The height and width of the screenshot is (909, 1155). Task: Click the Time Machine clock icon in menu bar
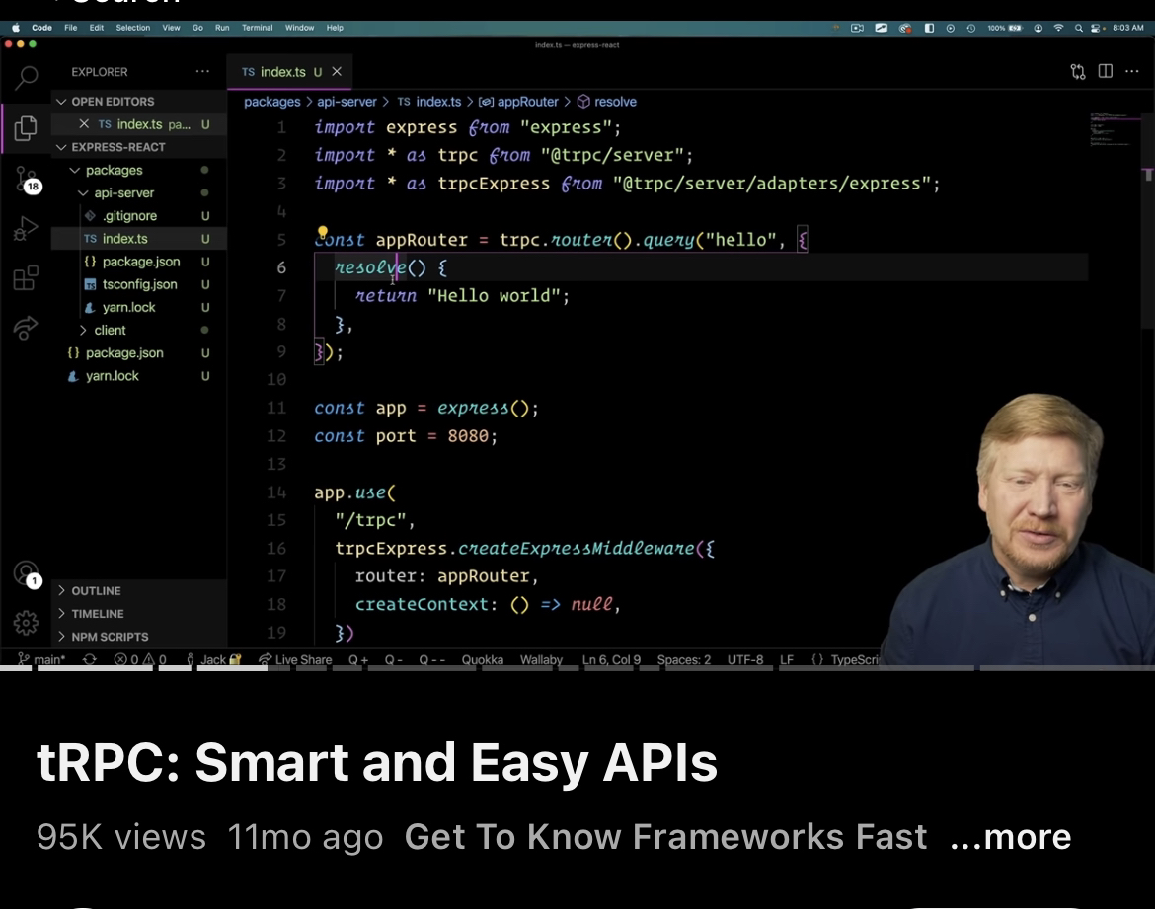(970, 28)
